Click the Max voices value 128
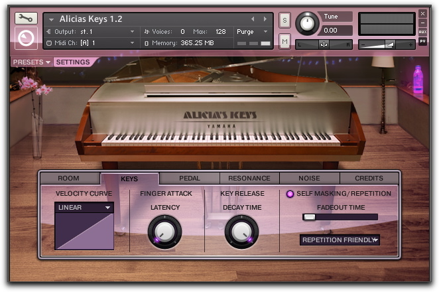Image resolution: width=439 pixels, height=292 pixels. tap(221, 32)
